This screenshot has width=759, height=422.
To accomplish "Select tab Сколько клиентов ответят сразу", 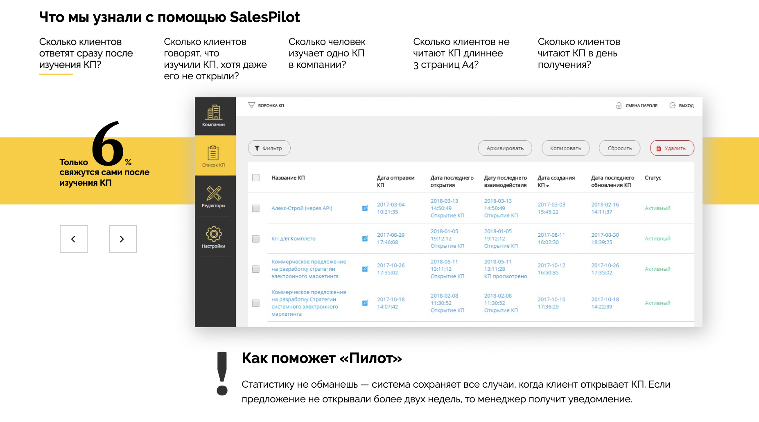I will pyautogui.click(x=86, y=54).
